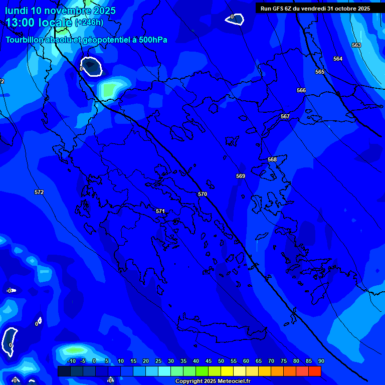Click the darkest navy swatch at legend start
Screen dimensions: 385x385
tap(64, 371)
